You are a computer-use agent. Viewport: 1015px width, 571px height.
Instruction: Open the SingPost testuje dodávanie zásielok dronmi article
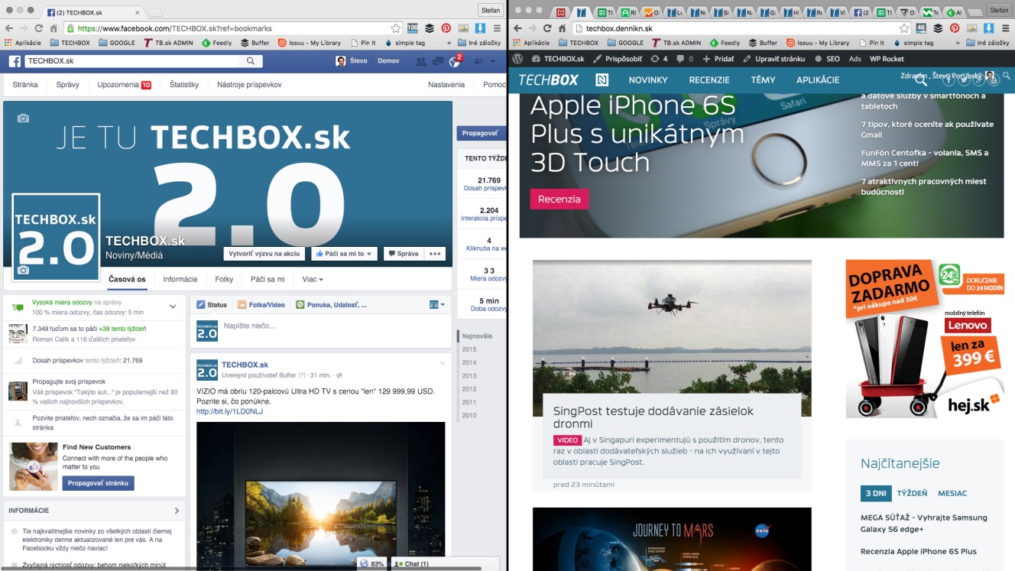tap(653, 417)
